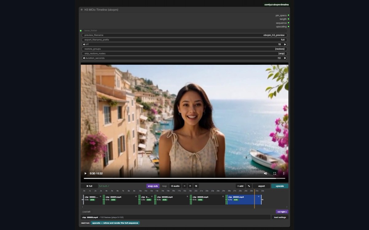Fit the timeline to view

pyautogui.click(x=196, y=186)
